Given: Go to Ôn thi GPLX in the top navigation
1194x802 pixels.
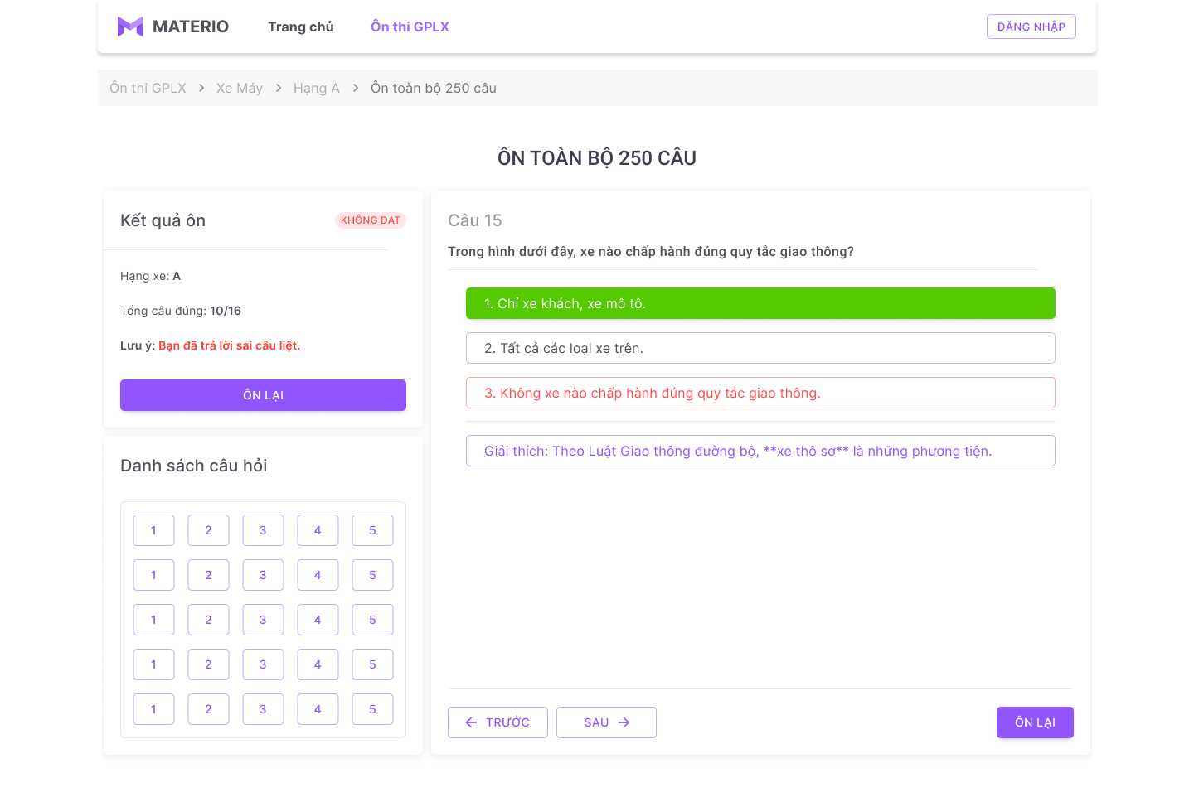Looking at the screenshot, I should click(x=410, y=27).
